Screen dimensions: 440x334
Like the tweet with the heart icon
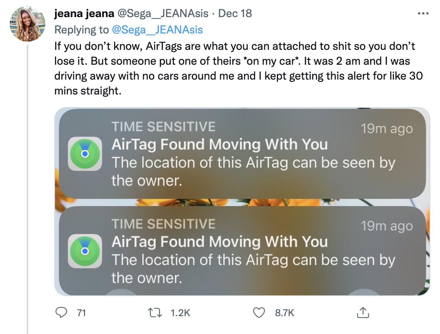[259, 313]
